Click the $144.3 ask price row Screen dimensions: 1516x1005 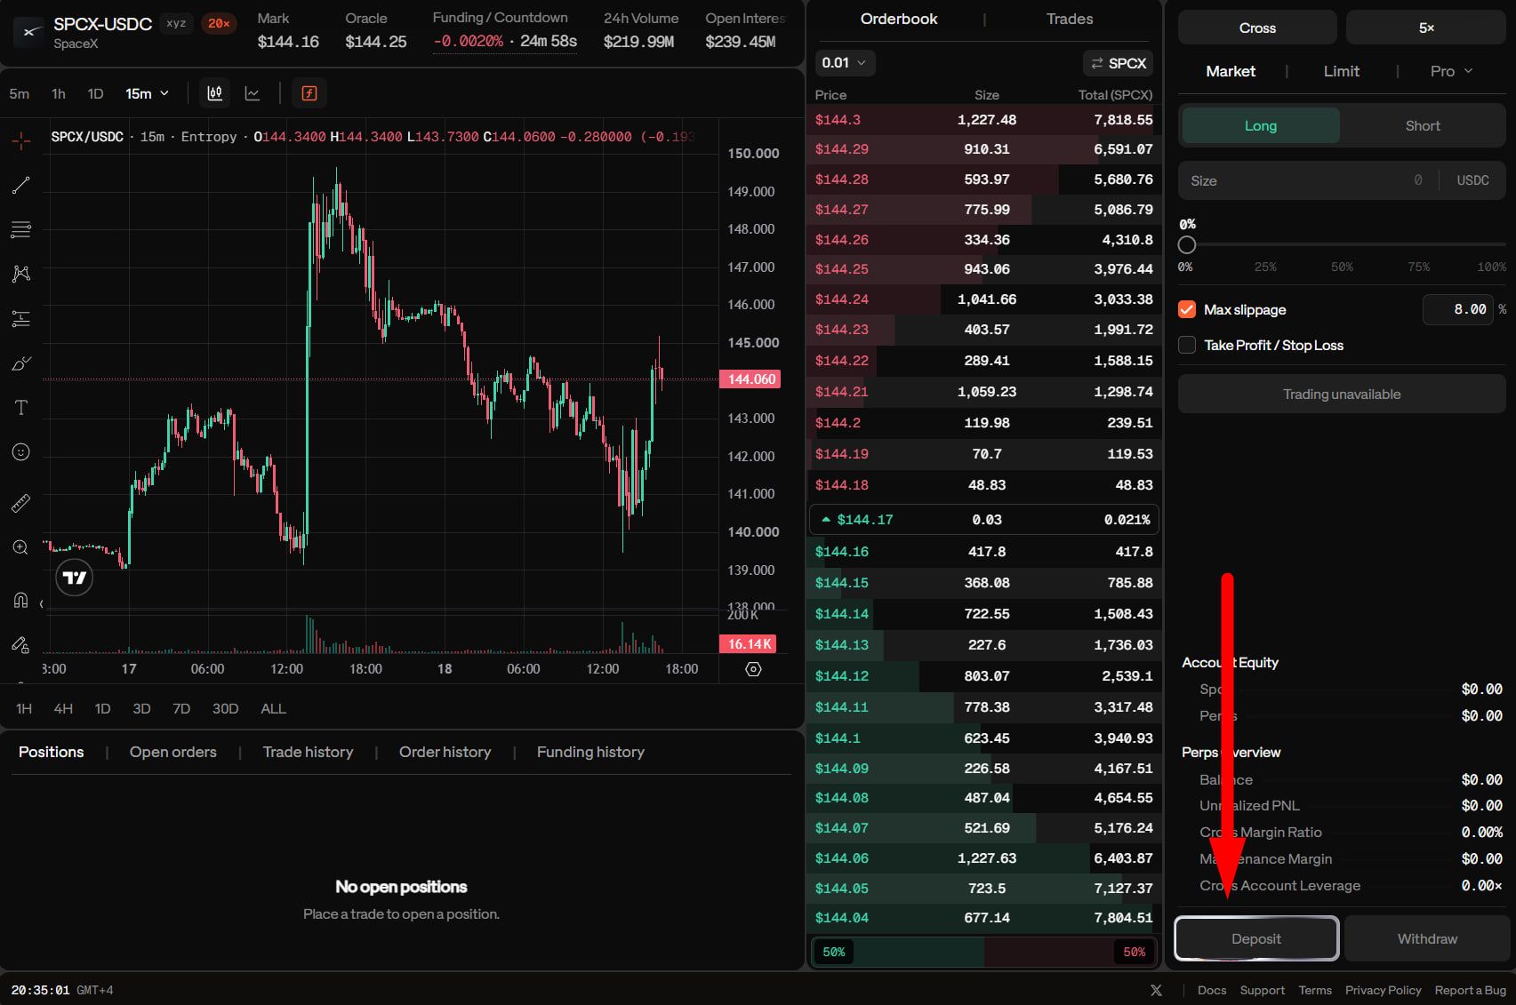tap(984, 120)
